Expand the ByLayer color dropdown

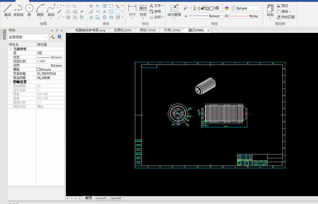coord(260,8)
